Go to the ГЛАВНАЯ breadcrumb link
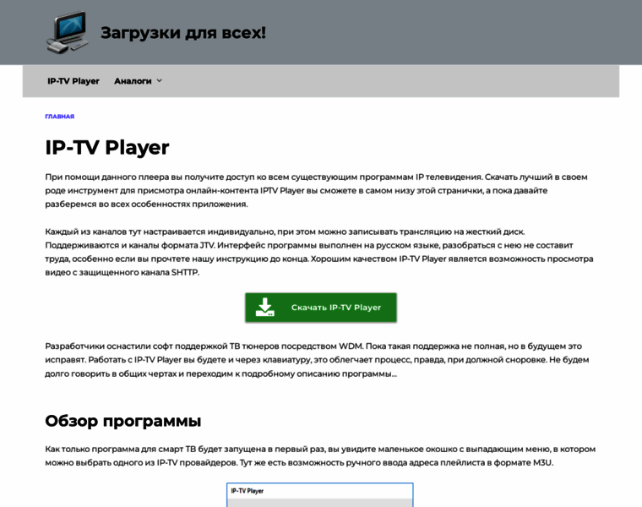642x507 pixels. (x=60, y=117)
